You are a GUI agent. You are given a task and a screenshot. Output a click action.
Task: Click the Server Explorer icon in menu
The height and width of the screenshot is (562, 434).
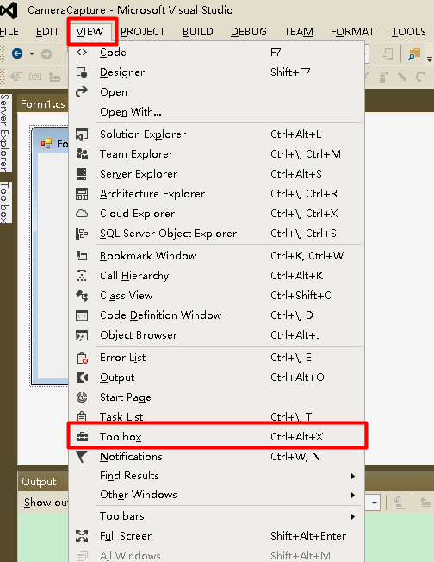[82, 174]
